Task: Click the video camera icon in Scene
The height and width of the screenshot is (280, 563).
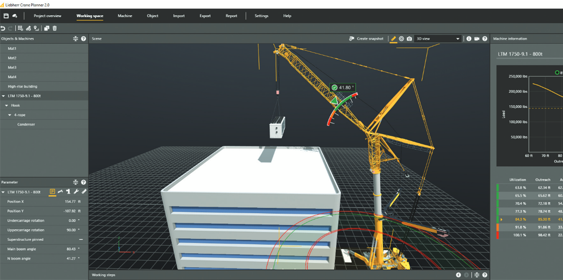Action: point(477,39)
